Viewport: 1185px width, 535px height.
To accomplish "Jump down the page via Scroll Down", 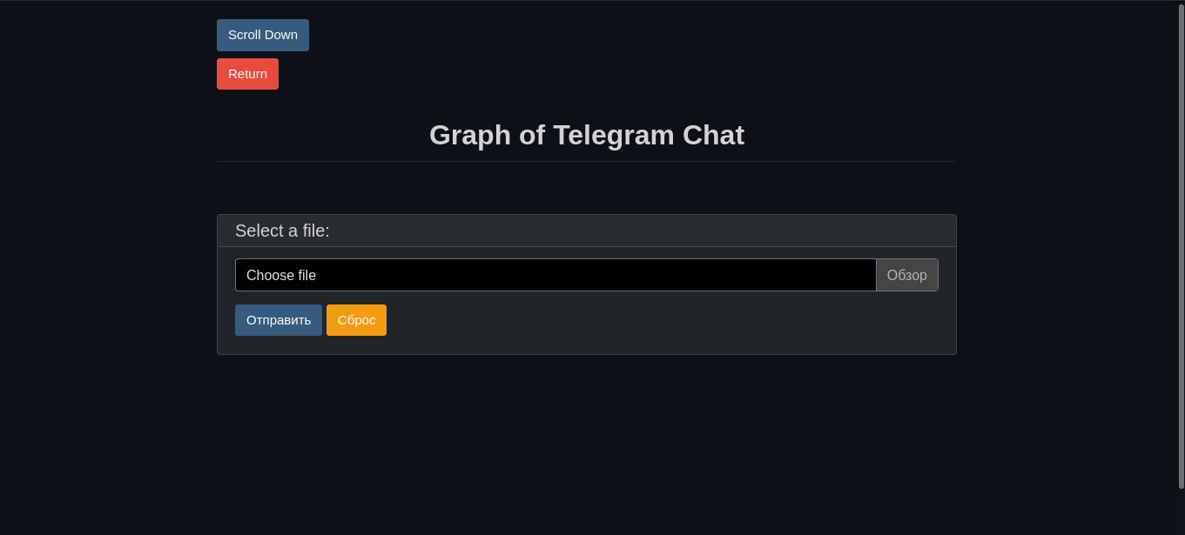I will (x=262, y=35).
